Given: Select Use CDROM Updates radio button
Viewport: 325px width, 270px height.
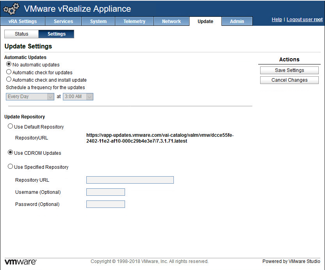Looking at the screenshot, I should pyautogui.click(x=11, y=153).
